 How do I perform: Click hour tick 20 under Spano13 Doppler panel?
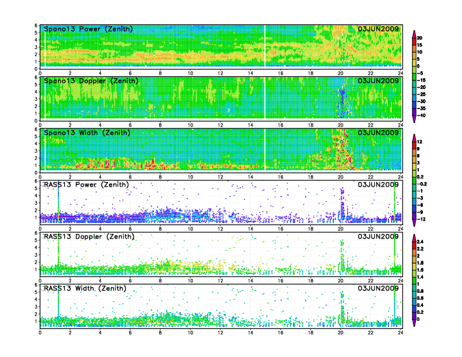click(341, 125)
